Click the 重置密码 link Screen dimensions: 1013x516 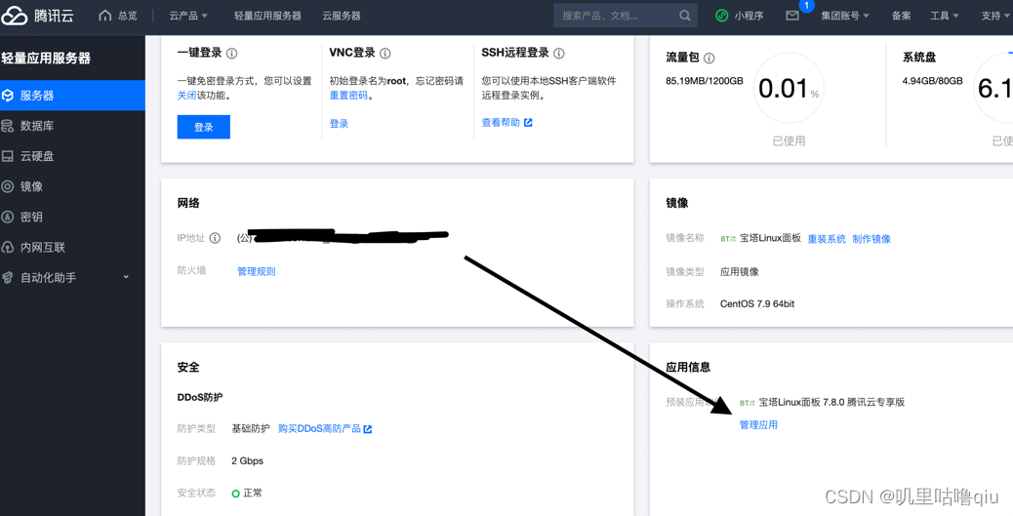coord(348,95)
